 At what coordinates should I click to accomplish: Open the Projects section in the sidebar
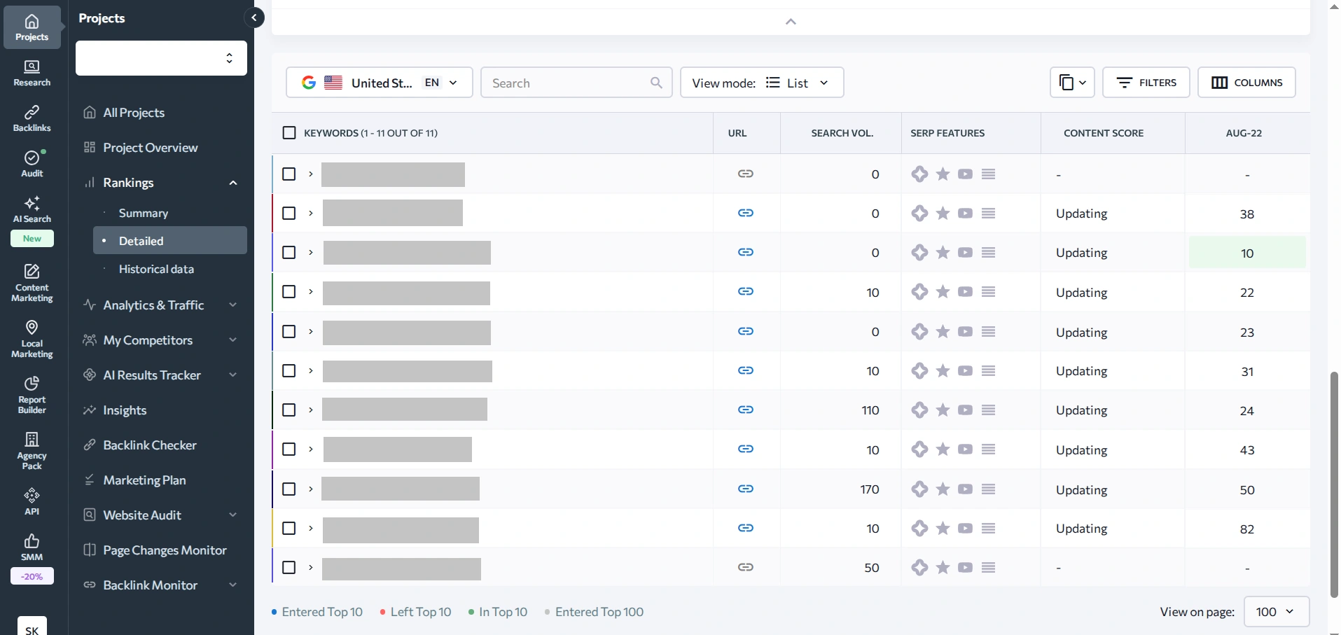(32, 27)
